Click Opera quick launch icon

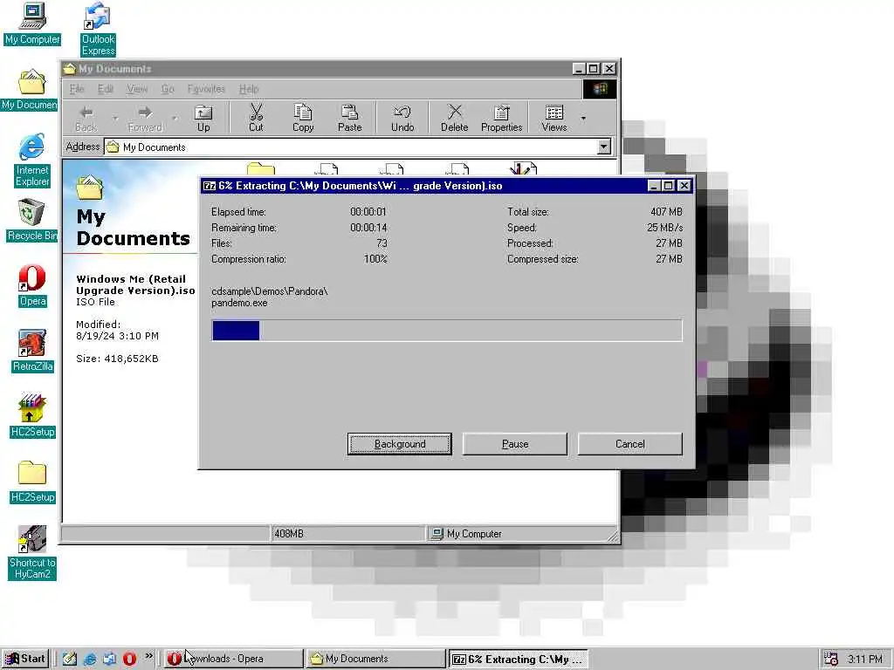point(129,659)
